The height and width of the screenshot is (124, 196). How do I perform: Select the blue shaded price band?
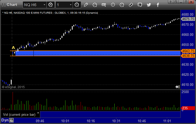[x=98, y=53]
